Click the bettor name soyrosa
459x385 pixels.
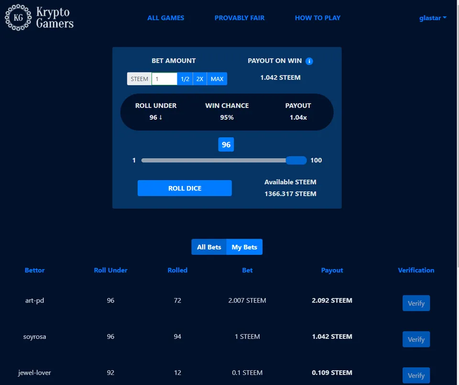34,336
